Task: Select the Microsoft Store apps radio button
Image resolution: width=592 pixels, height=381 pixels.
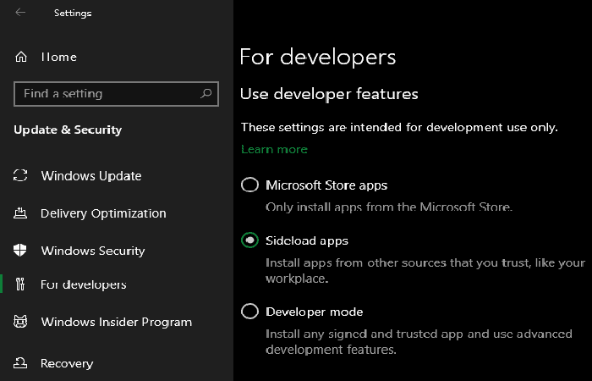Action: (250, 185)
